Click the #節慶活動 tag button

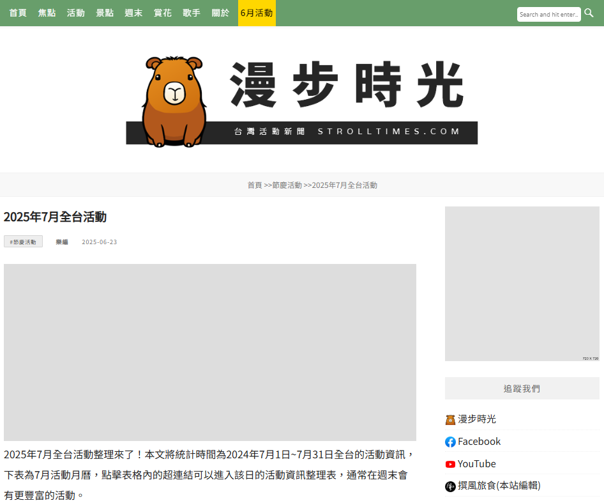pos(23,242)
